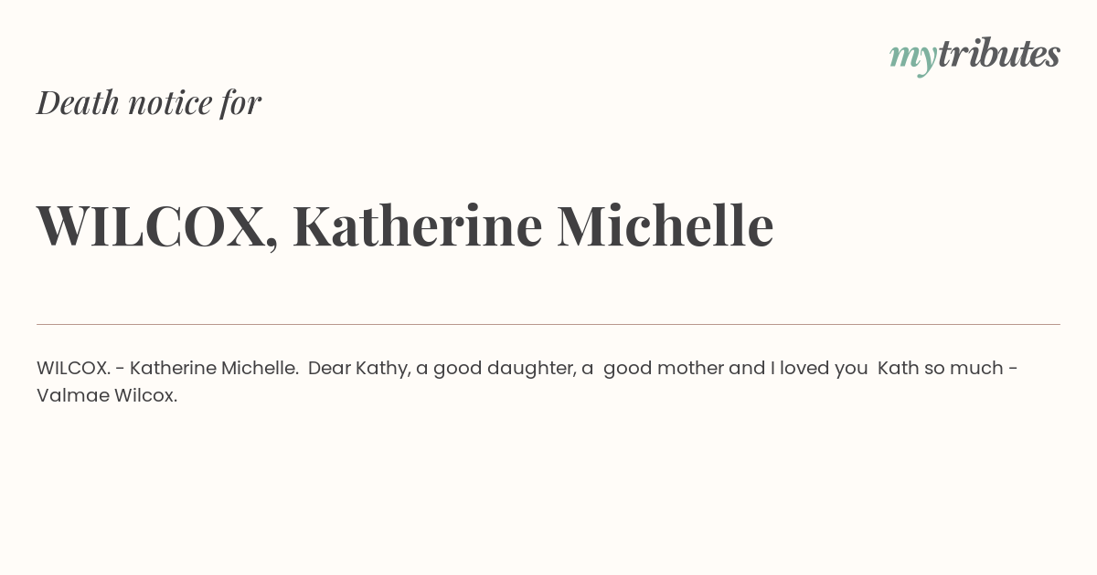
Task: Select "Michelle" in the large title
Action: 666,225
